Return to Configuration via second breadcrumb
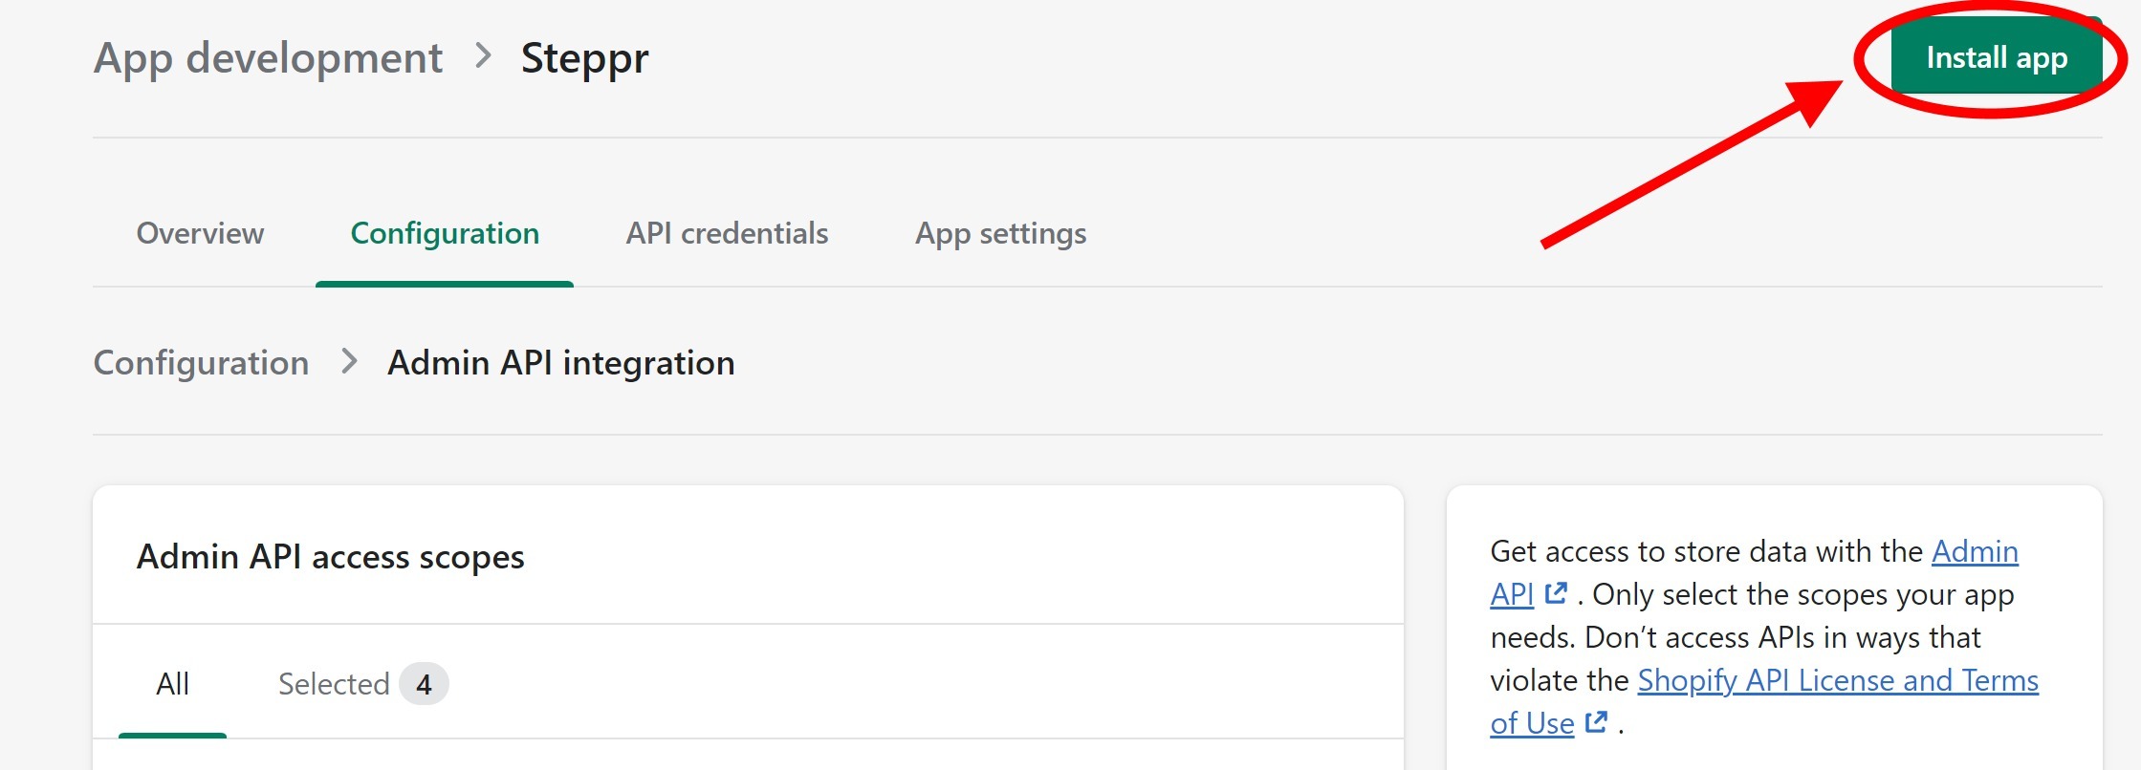 (x=201, y=363)
